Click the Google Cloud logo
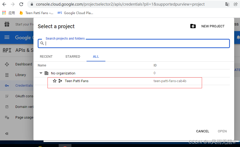240x147 pixels. [x=24, y=37]
